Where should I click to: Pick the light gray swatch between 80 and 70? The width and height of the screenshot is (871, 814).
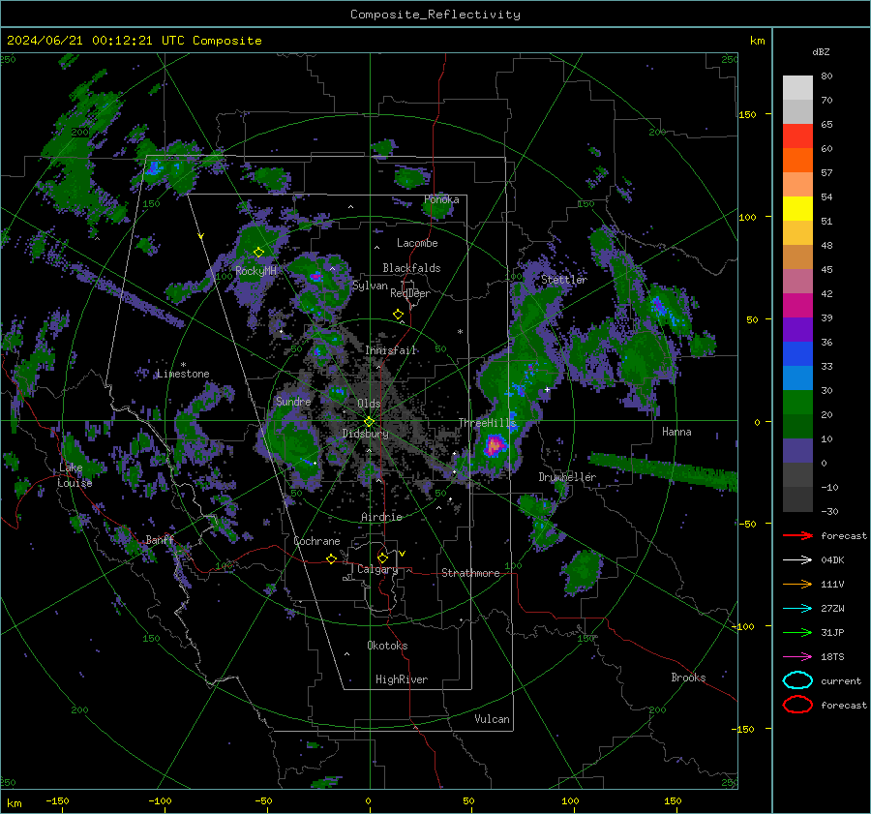[797, 88]
